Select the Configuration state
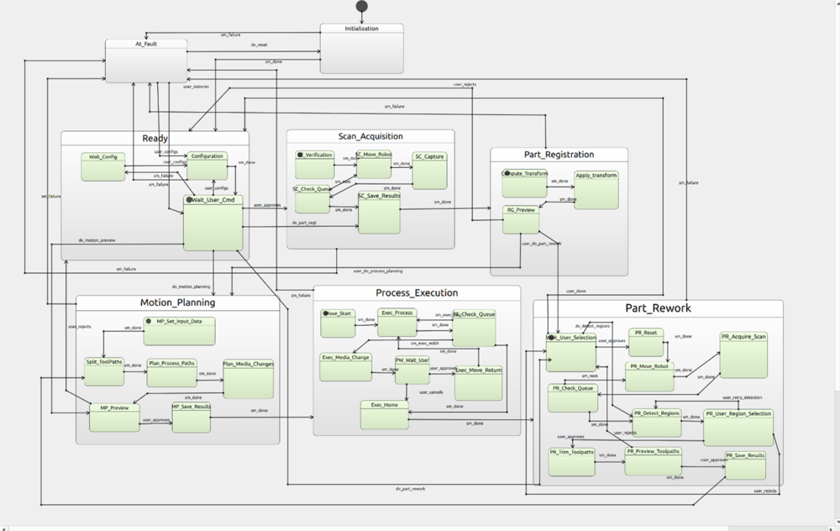The image size is (840, 531). [x=207, y=166]
